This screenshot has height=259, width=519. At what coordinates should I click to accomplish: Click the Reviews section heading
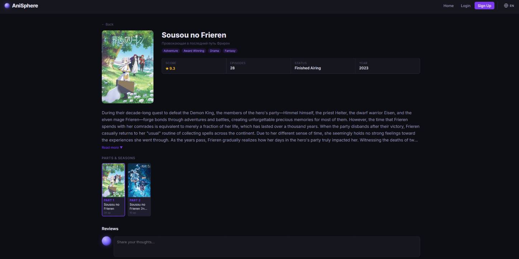pyautogui.click(x=110, y=229)
